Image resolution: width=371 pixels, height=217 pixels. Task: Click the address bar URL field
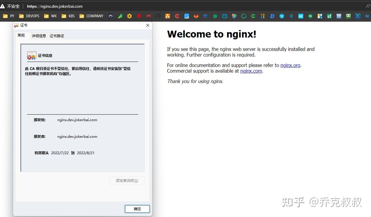55,6
